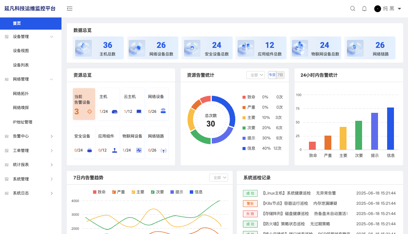408x234 pixels.
Task: Click 总次数 30 donut center
Action: pyautogui.click(x=211, y=120)
